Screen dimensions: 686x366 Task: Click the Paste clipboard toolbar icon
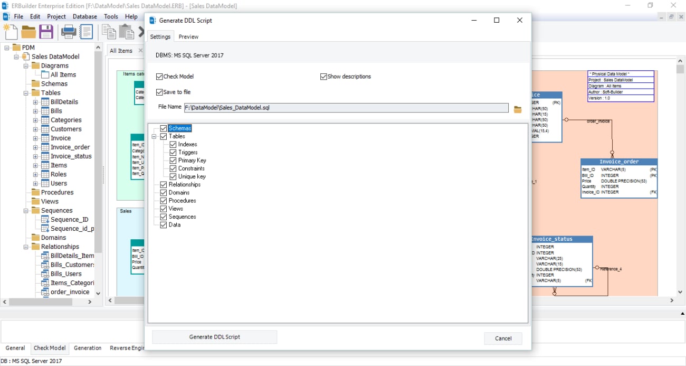[x=126, y=32]
